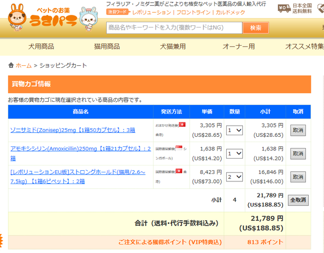Focus the product keyword search field
This screenshot has height=253, width=324.
pyautogui.click(x=174, y=28)
